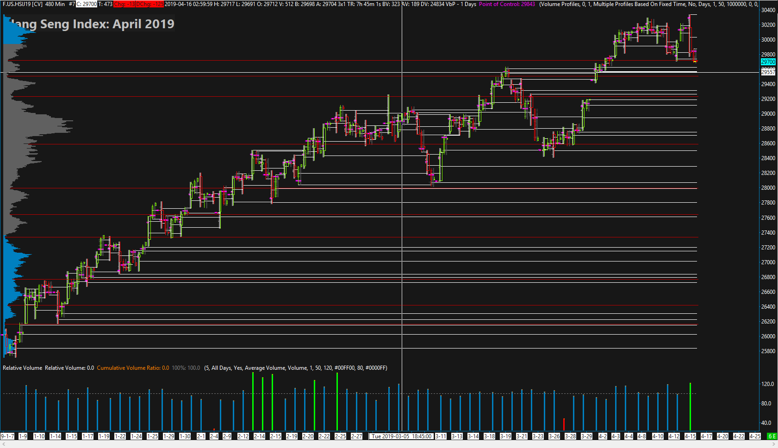Click the '4-15' date label on the time axis

tap(690, 436)
